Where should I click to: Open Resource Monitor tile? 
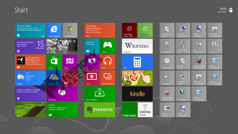tap(183, 62)
